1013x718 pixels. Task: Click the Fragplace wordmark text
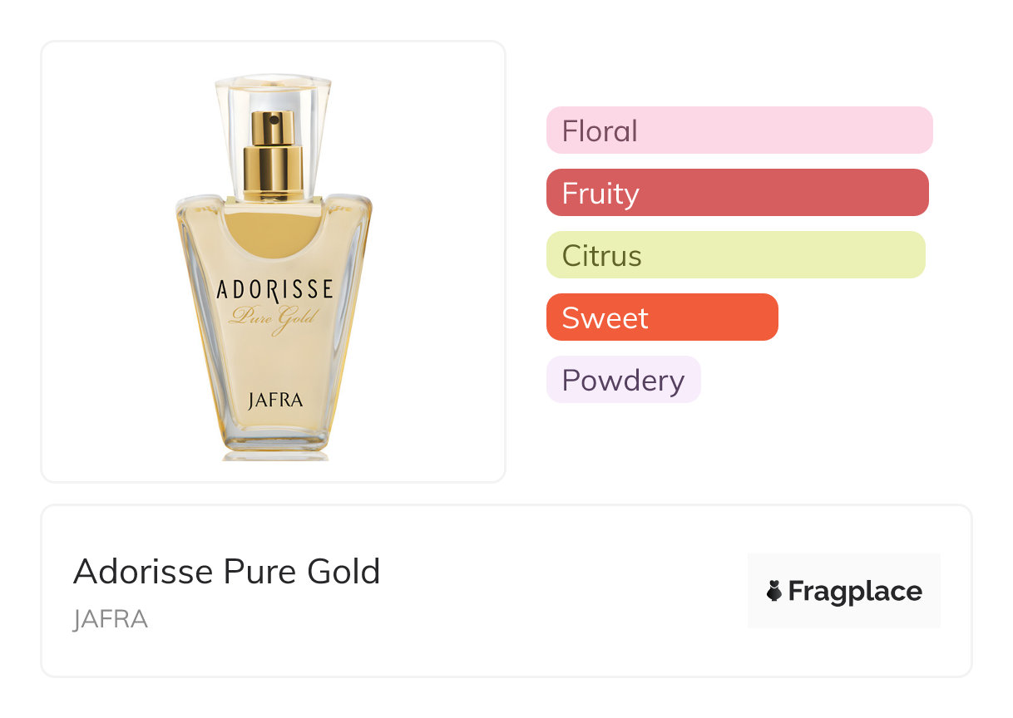coord(855,592)
